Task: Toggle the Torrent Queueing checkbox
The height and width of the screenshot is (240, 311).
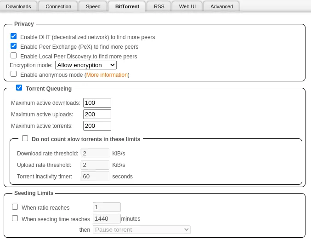Action: coord(19,88)
